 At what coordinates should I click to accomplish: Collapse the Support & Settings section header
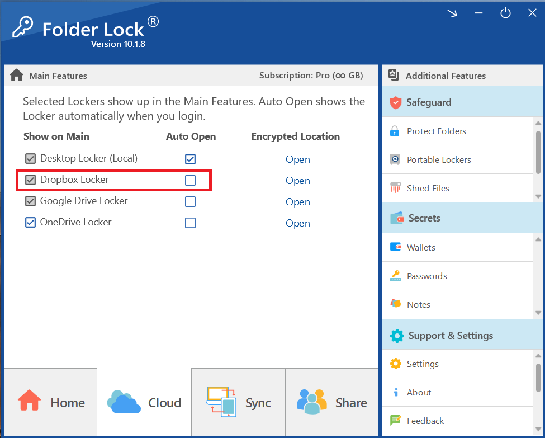point(451,336)
